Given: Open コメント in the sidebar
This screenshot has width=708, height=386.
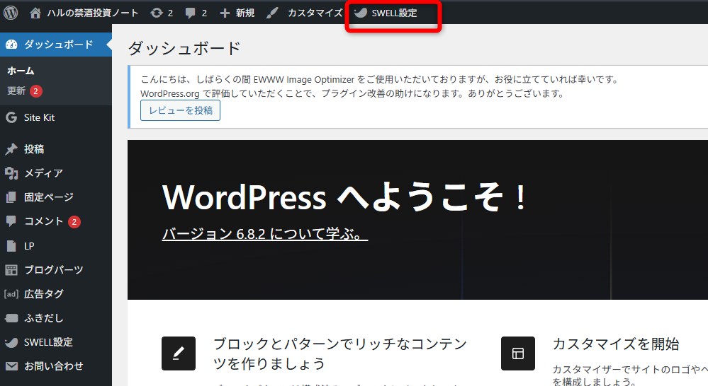Looking at the screenshot, I should pos(43,221).
